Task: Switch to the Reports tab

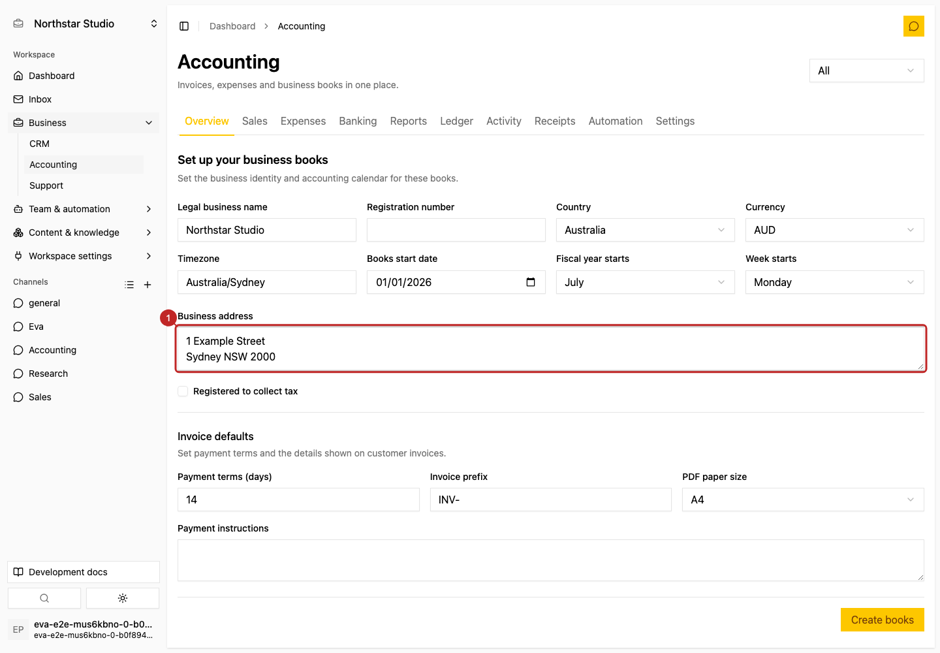Action: pyautogui.click(x=409, y=121)
